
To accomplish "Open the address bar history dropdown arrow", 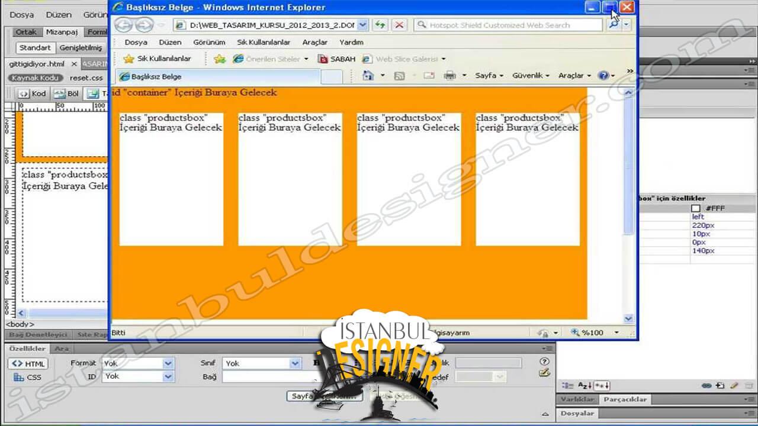I will pyautogui.click(x=362, y=25).
